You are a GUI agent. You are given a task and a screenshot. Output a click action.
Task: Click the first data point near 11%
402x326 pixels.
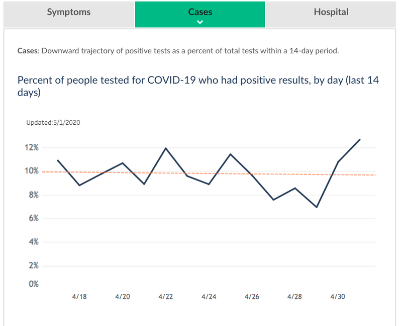point(58,160)
